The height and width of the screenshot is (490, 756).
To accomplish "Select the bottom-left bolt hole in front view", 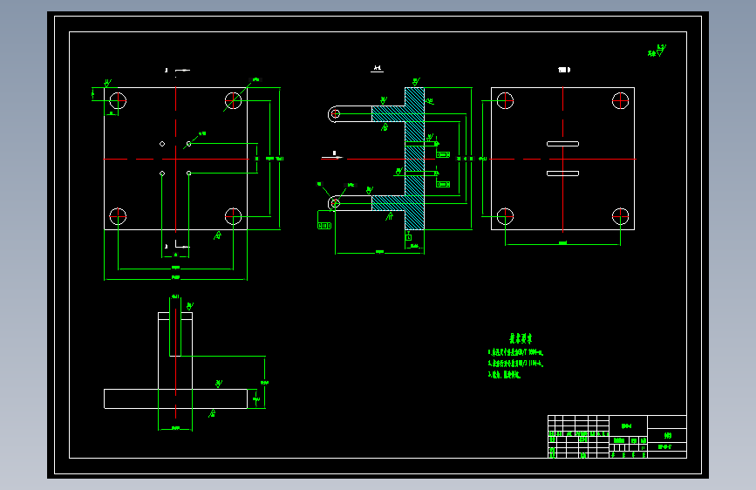I will click(x=118, y=216).
